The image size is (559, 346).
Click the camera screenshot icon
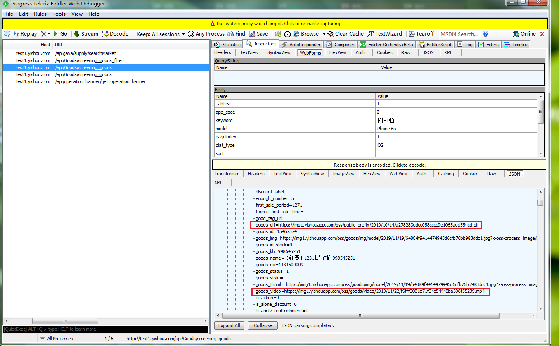(278, 34)
